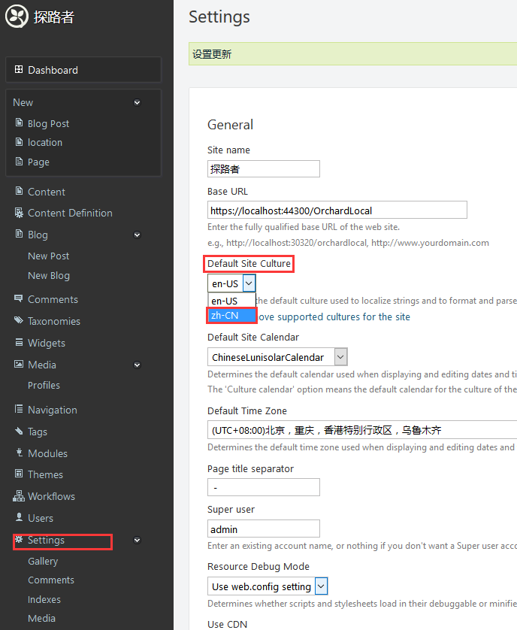Open the Workflows menu item
The image size is (517, 630).
(x=51, y=496)
